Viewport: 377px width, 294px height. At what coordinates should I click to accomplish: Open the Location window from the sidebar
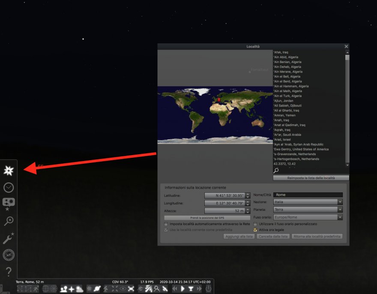8,171
